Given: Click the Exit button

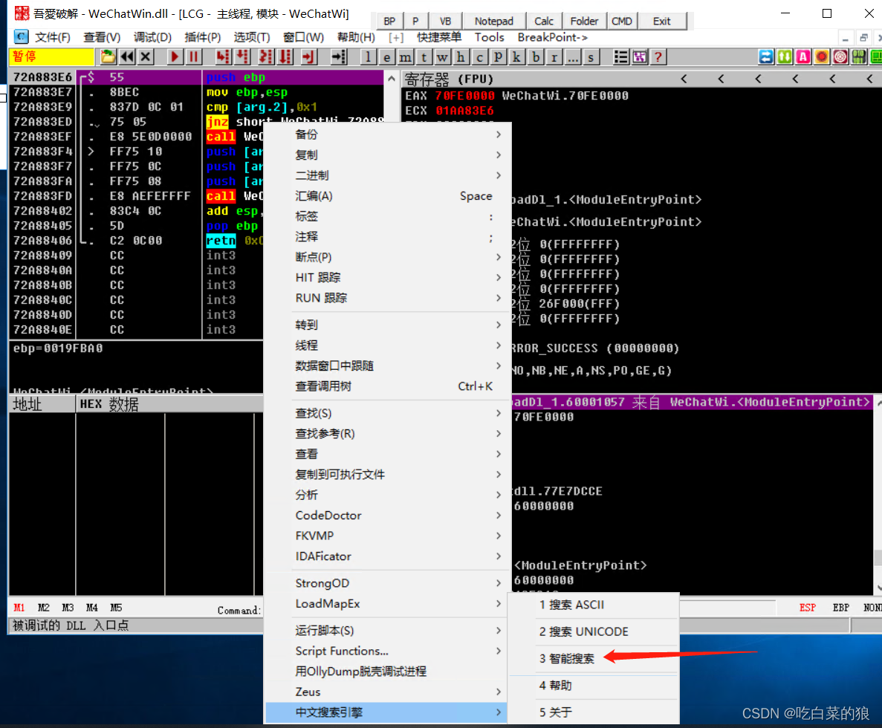Looking at the screenshot, I should [661, 22].
